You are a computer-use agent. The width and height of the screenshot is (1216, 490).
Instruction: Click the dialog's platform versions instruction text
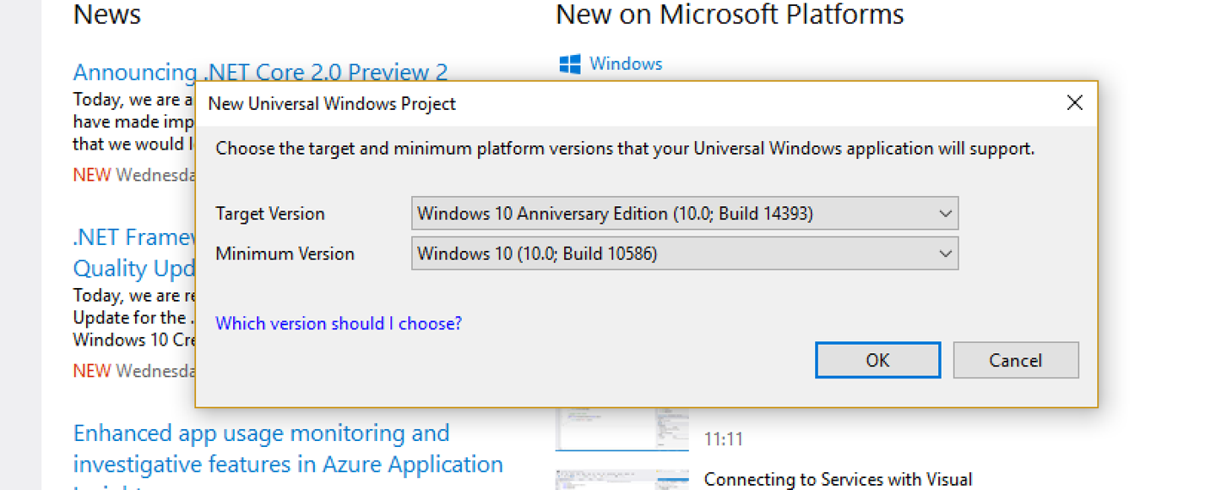pos(625,149)
